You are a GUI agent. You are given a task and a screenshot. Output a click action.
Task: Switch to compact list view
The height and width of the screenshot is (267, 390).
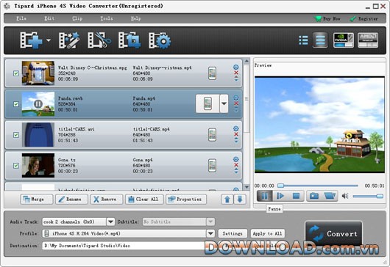point(303,40)
